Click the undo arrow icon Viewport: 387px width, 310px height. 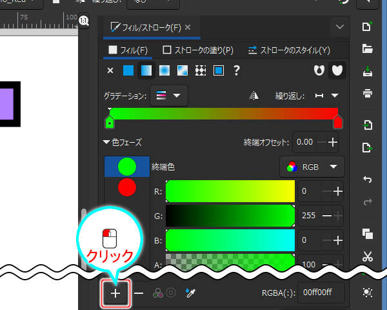368,180
